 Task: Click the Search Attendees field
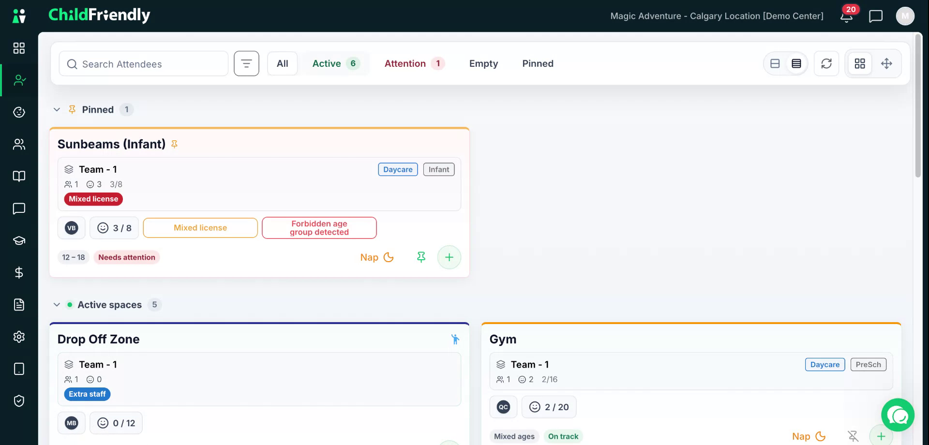(144, 63)
